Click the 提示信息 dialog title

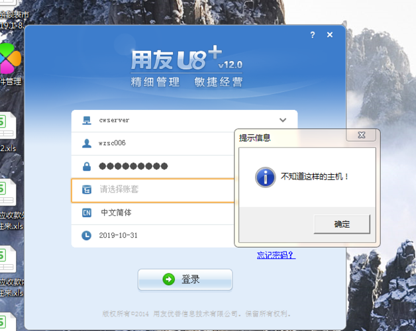254,138
